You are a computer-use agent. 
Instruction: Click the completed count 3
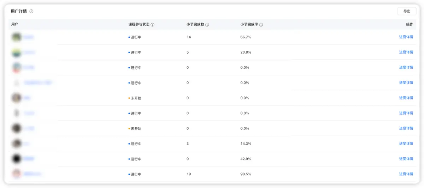188,144
